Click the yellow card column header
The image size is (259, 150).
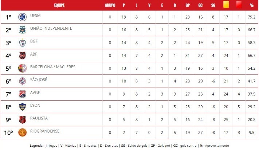click(x=226, y=5)
